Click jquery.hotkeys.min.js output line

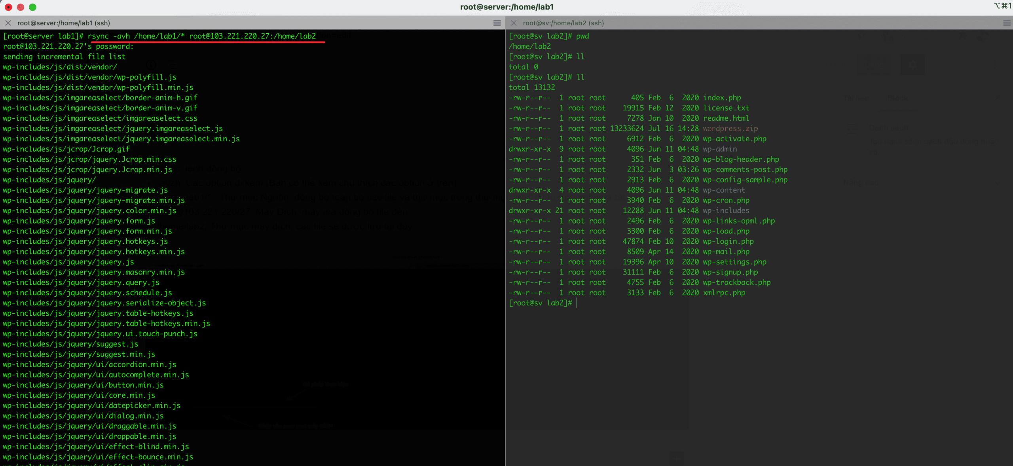tap(94, 252)
